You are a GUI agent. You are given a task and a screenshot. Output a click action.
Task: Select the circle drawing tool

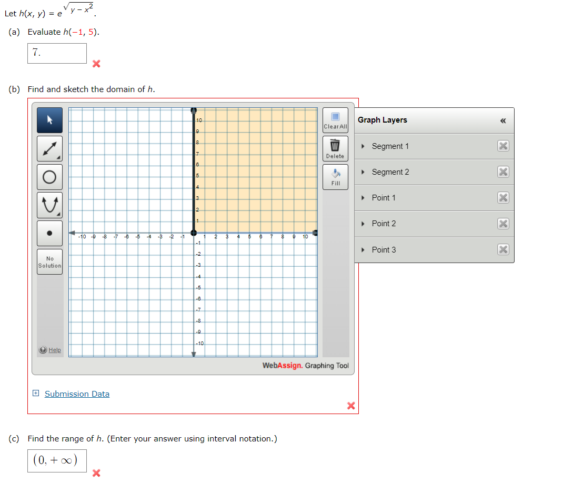pos(49,177)
